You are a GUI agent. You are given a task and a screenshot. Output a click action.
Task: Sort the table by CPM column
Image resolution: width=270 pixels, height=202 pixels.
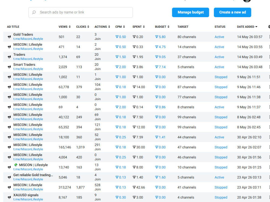[120, 27]
